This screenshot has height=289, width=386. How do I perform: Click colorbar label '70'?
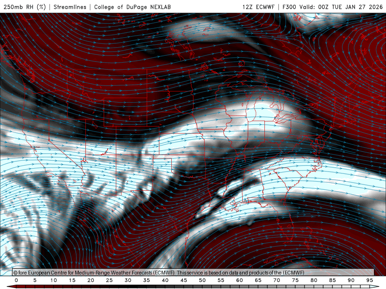coord(276,280)
